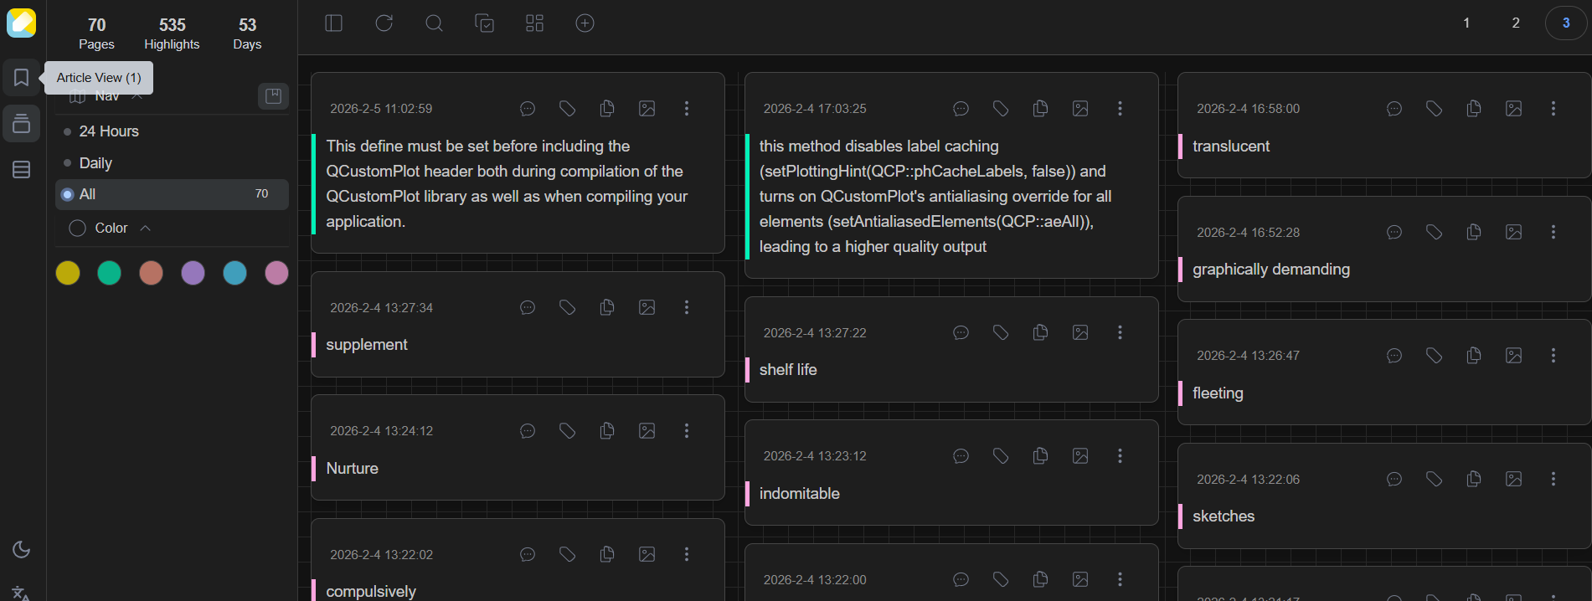Click the refresh icon in top toolbar
Screen dimensions: 1592x601
pos(384,23)
